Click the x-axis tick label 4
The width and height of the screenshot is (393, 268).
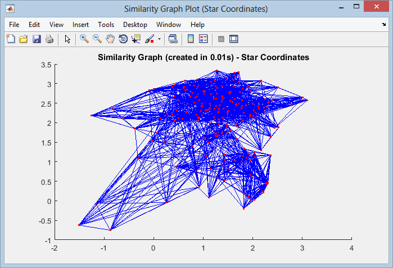click(x=351, y=248)
